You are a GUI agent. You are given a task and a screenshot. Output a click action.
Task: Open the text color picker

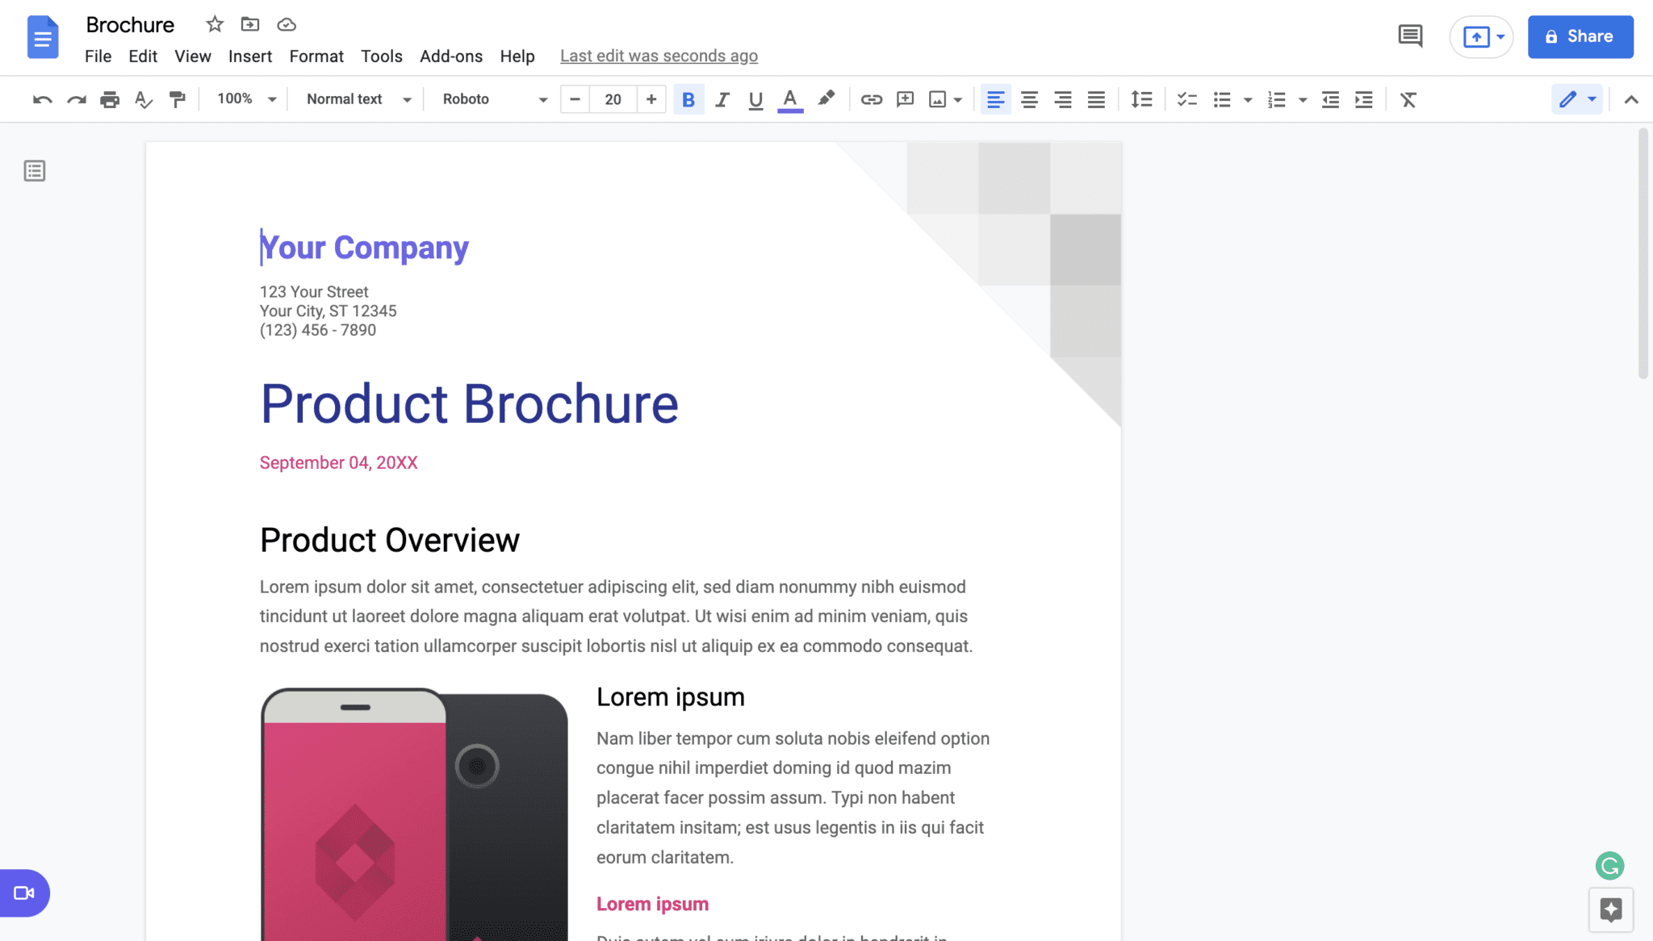[x=789, y=98]
